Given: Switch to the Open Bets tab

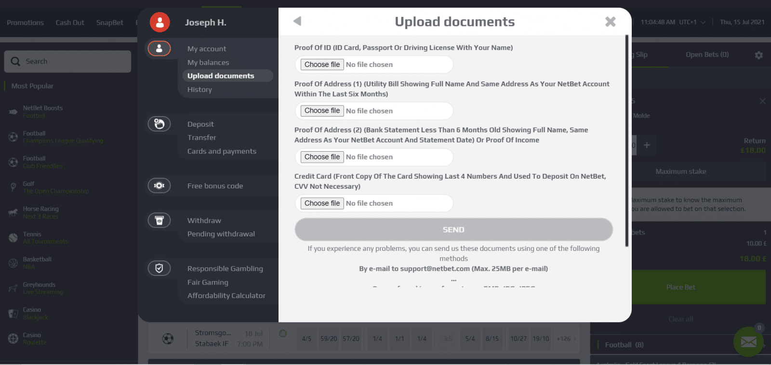Looking at the screenshot, I should point(707,54).
